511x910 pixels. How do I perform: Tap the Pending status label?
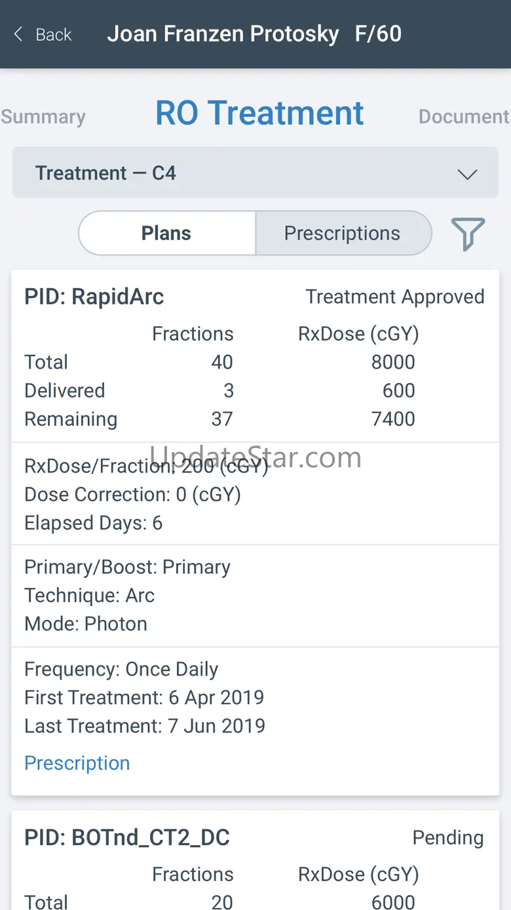pos(448,837)
